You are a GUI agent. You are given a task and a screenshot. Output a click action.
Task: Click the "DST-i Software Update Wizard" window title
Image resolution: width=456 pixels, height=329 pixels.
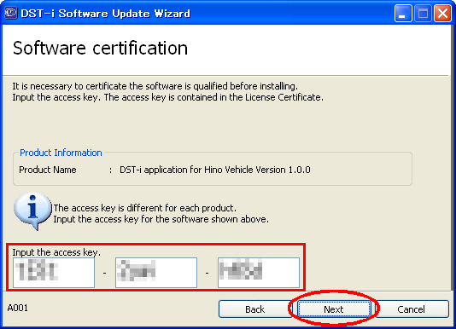pos(105,14)
